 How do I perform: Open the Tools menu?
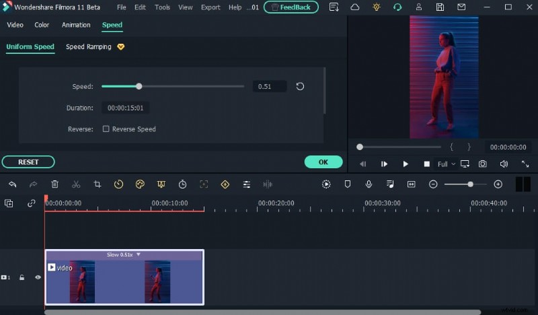162,7
